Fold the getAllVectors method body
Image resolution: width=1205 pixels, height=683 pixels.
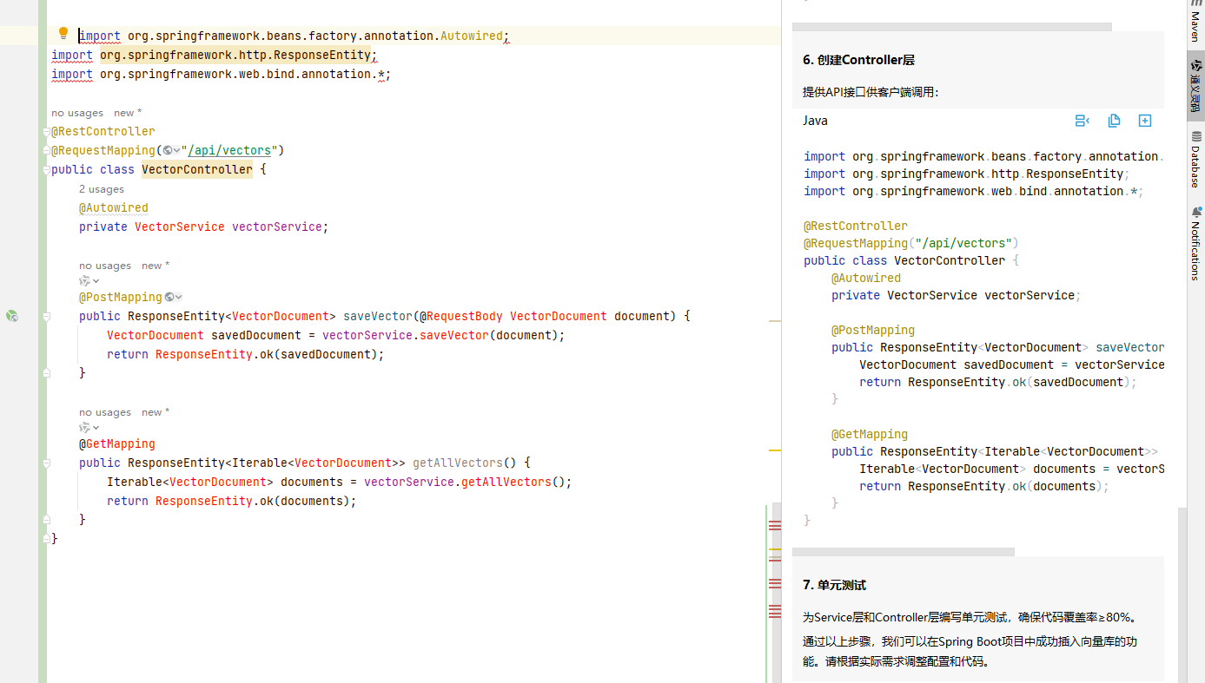46,463
